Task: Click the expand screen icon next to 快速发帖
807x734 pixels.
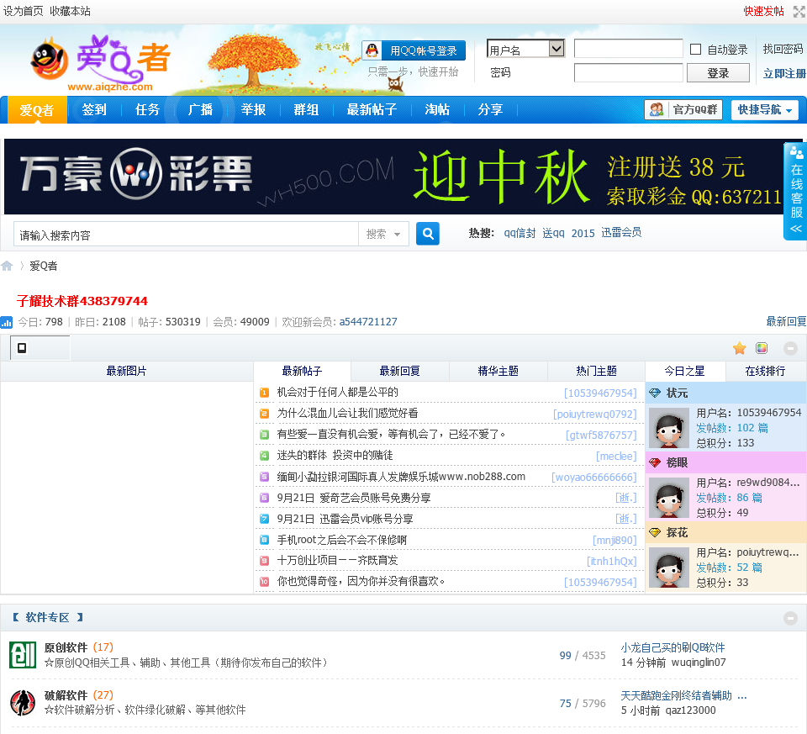Action: point(799,11)
